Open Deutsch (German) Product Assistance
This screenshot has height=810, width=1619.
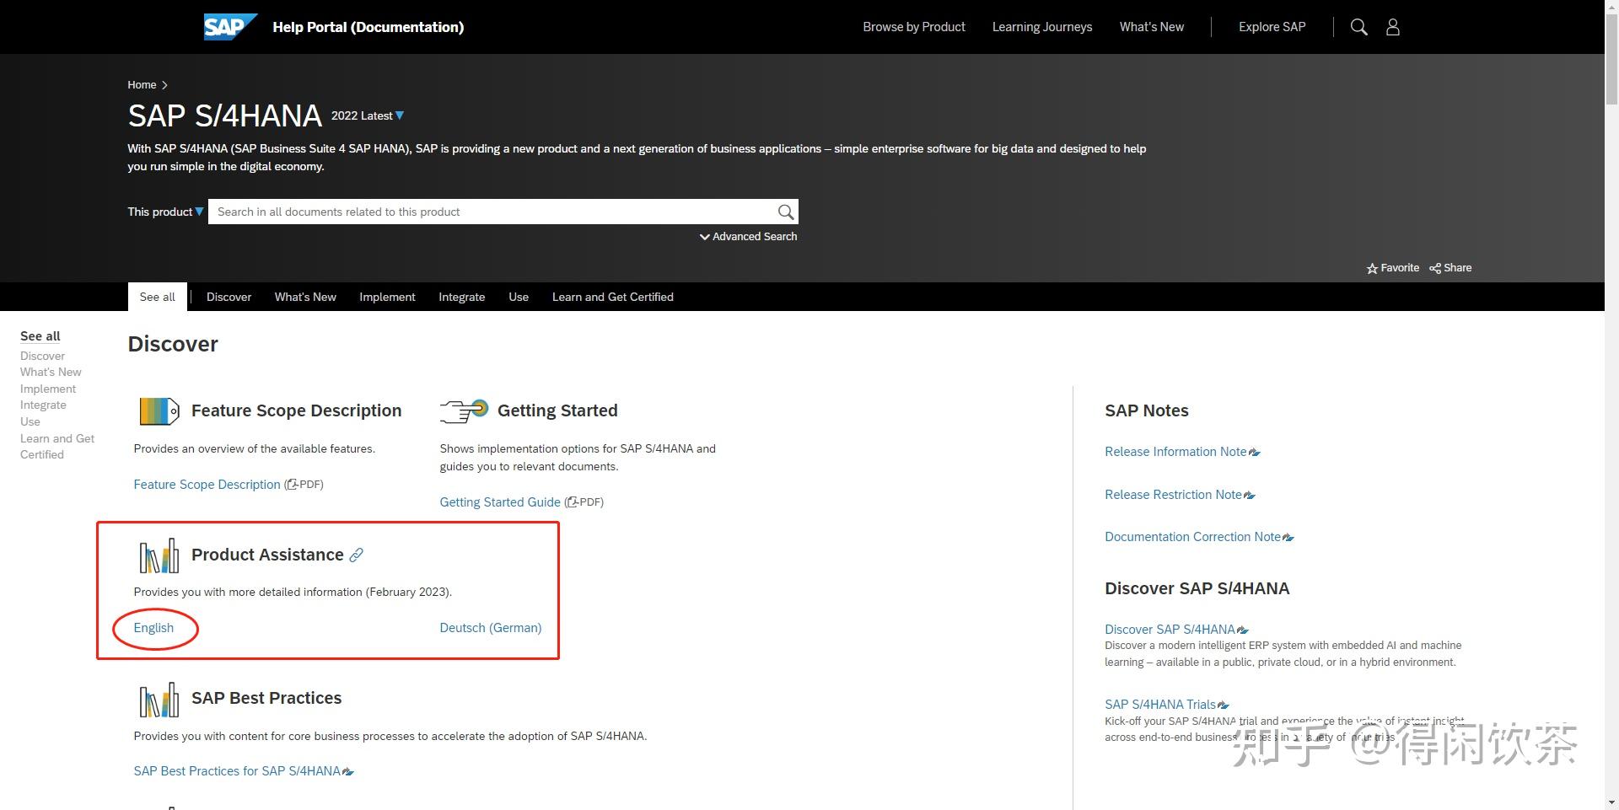[490, 628]
